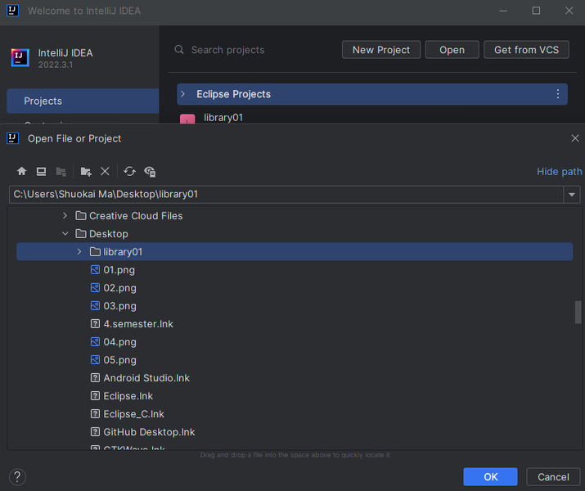Expand the library01 folder in tree
The image size is (585, 491).
(x=79, y=252)
